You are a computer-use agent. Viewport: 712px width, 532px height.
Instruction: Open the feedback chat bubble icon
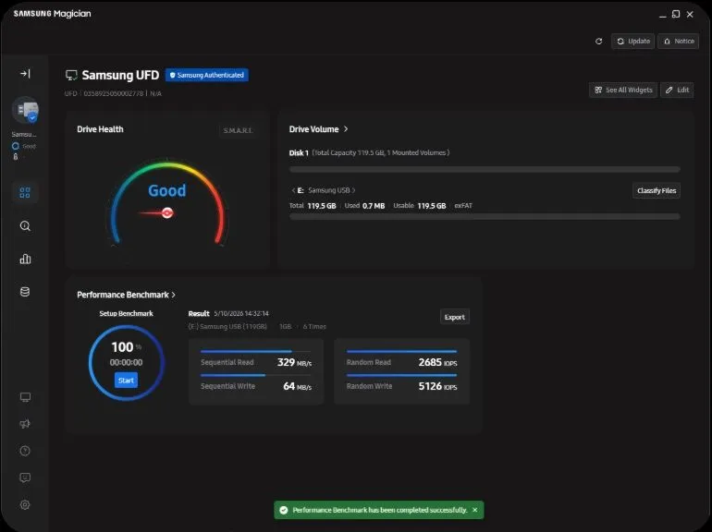pos(25,478)
